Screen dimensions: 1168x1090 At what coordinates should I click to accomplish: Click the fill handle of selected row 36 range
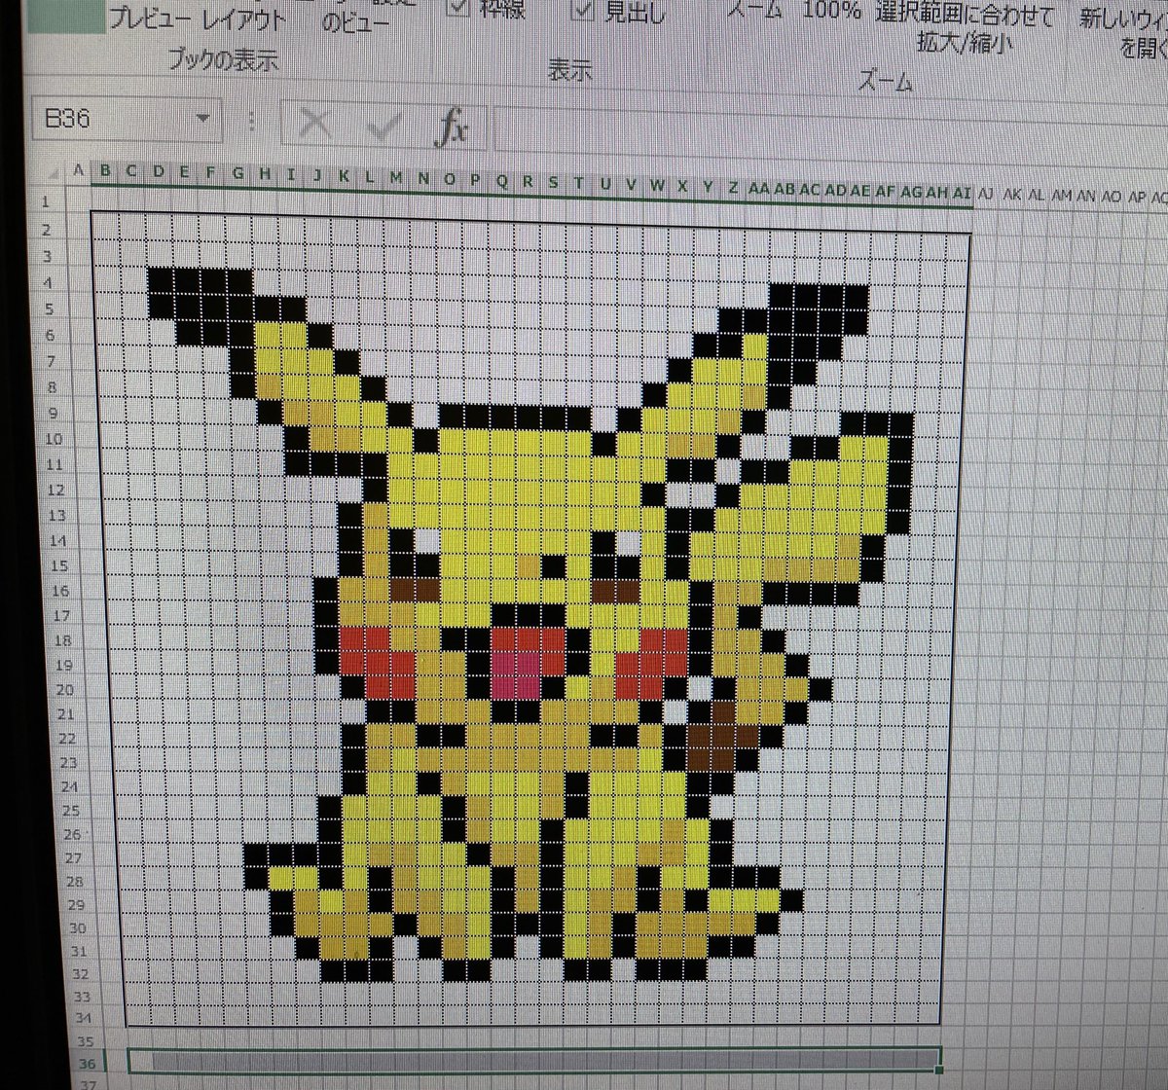click(x=938, y=1071)
